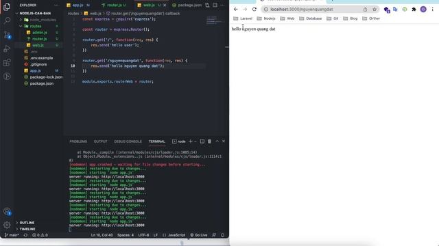Open the Manage gear in activity bar
Screen dimensions: 439x246
click(x=7, y=225)
